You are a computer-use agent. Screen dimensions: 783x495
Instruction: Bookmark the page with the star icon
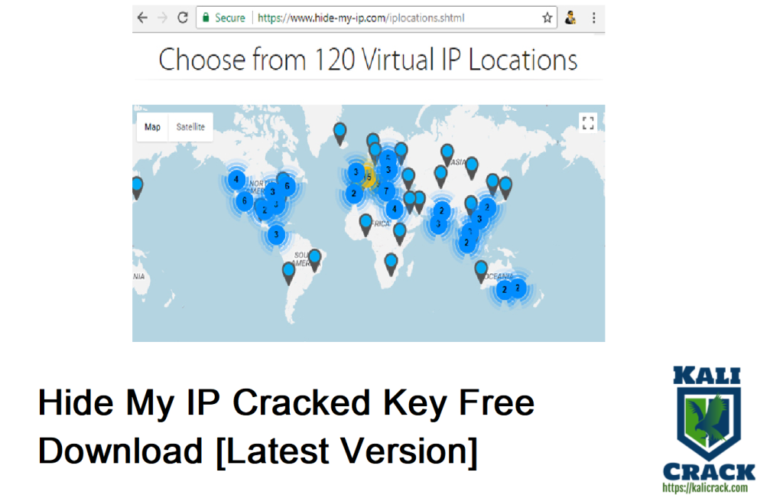[x=547, y=18]
